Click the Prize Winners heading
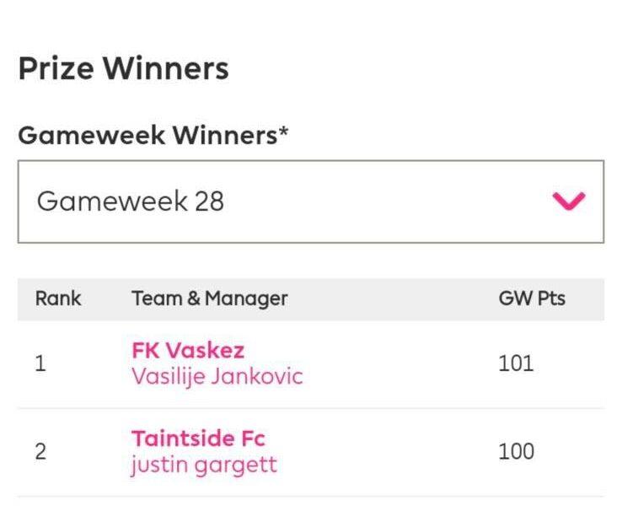The height and width of the screenshot is (506, 622). [x=124, y=68]
